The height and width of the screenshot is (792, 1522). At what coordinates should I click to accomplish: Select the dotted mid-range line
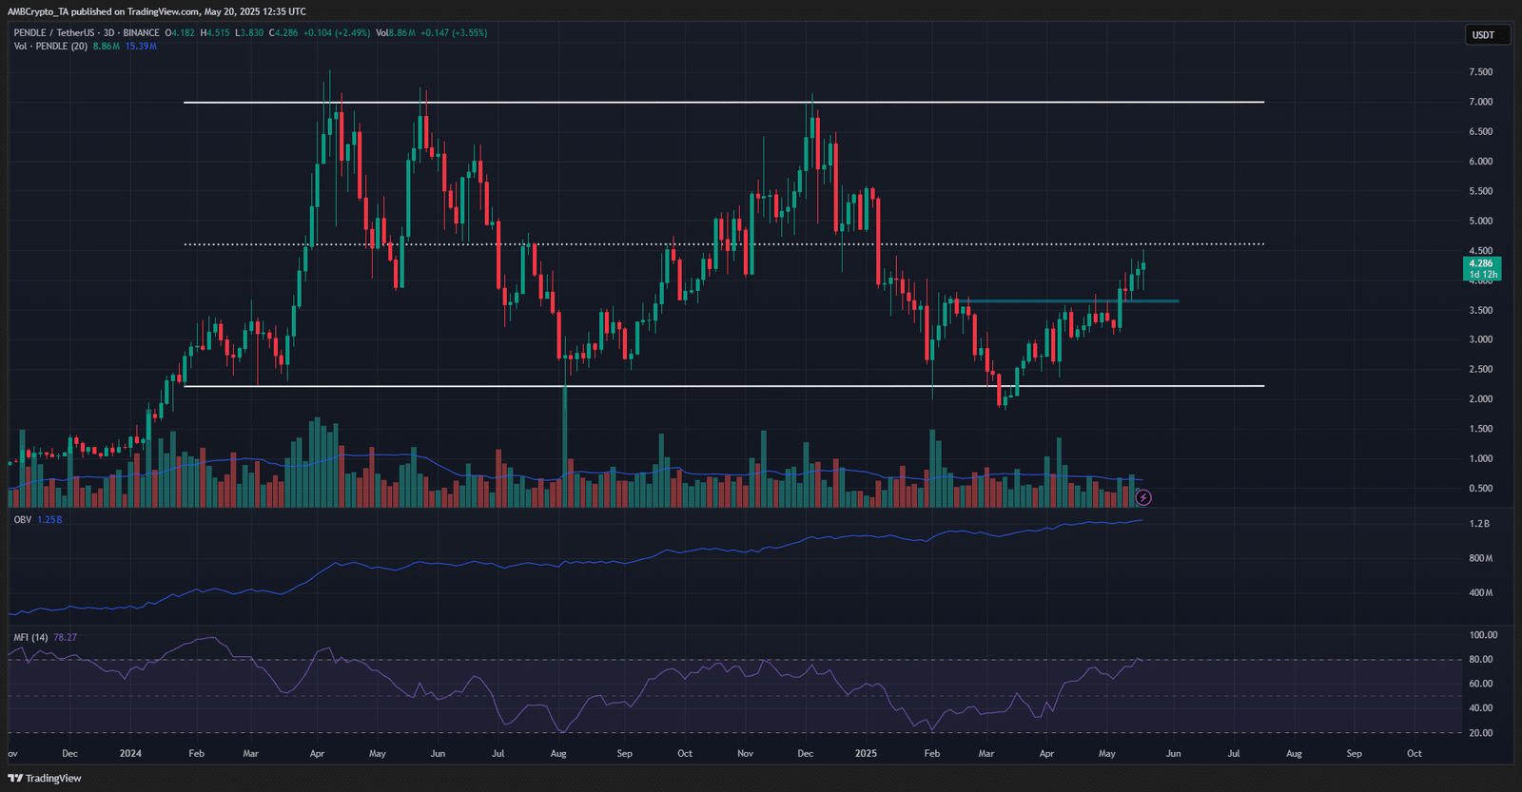click(724, 244)
